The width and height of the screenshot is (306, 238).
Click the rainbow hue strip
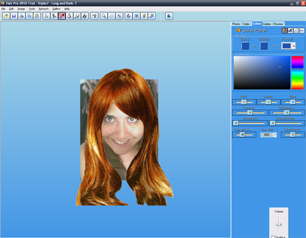(x=297, y=72)
